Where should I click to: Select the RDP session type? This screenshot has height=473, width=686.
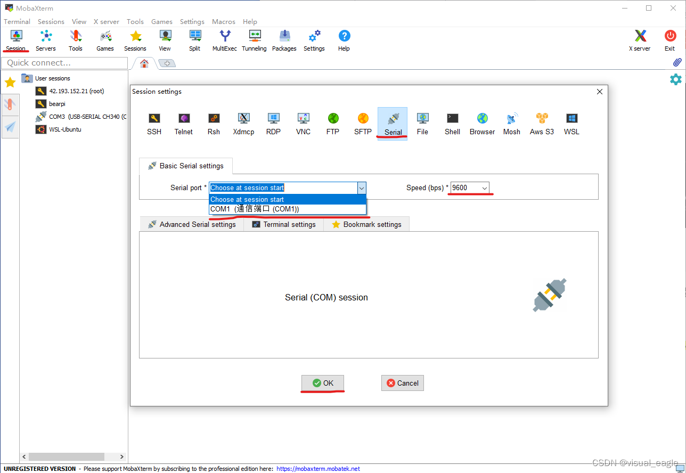click(273, 124)
